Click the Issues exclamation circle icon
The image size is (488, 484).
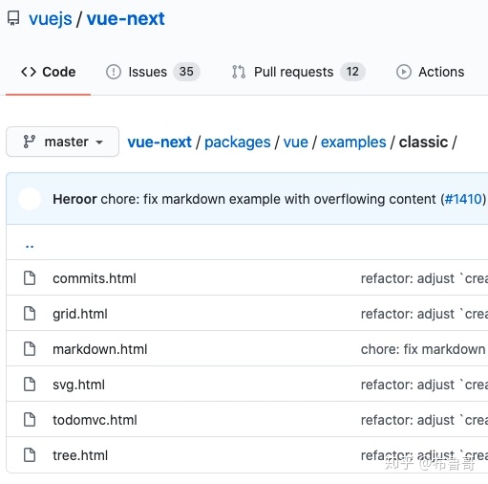pos(114,72)
